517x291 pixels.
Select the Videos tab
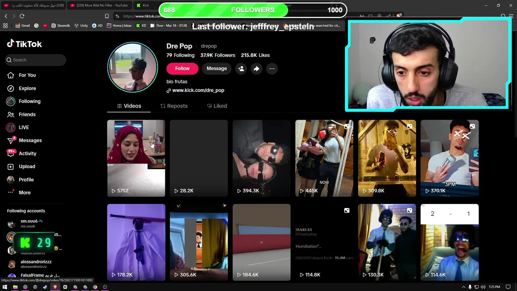[x=129, y=106]
